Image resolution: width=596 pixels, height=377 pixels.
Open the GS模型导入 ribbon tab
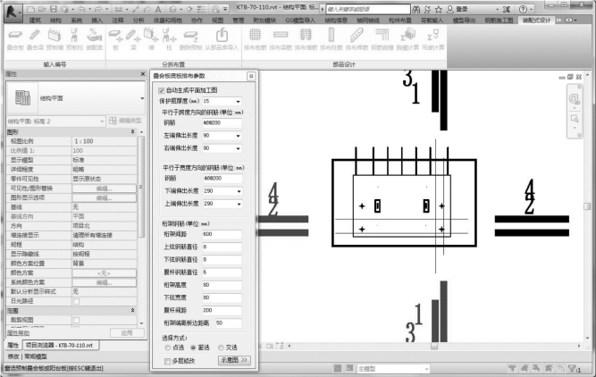click(300, 21)
